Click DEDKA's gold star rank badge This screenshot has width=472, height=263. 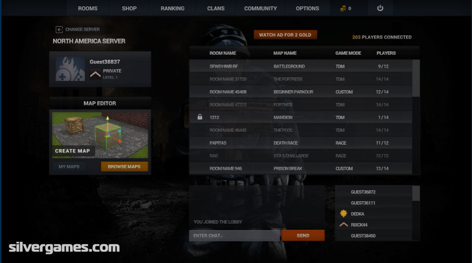(344, 214)
